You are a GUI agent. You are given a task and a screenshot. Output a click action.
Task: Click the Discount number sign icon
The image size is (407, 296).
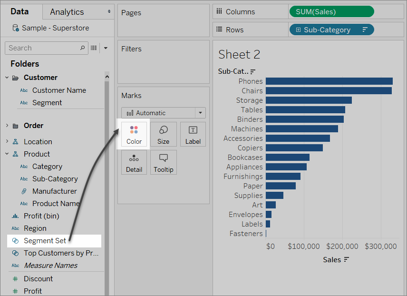point(15,279)
